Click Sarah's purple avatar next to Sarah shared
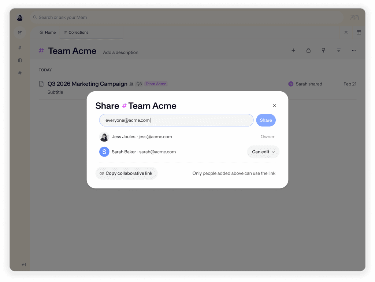 (291, 84)
